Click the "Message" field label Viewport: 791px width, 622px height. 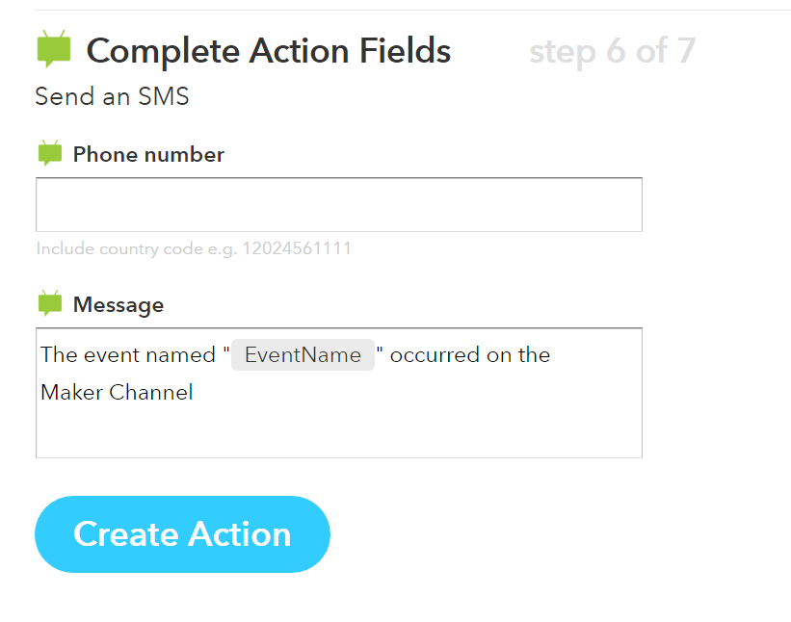coord(119,305)
